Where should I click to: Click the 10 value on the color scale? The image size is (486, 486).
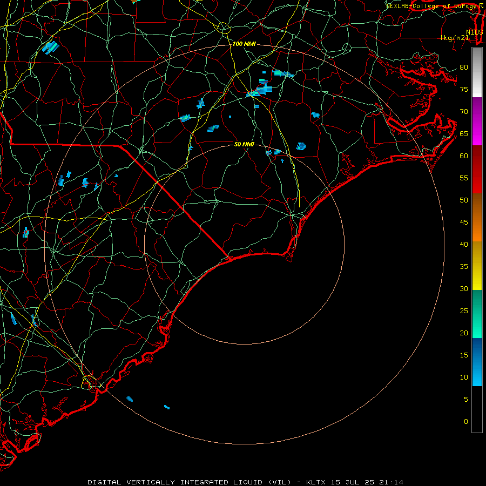coord(464,377)
